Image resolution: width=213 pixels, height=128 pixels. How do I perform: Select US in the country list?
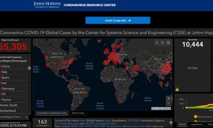coord(14,94)
